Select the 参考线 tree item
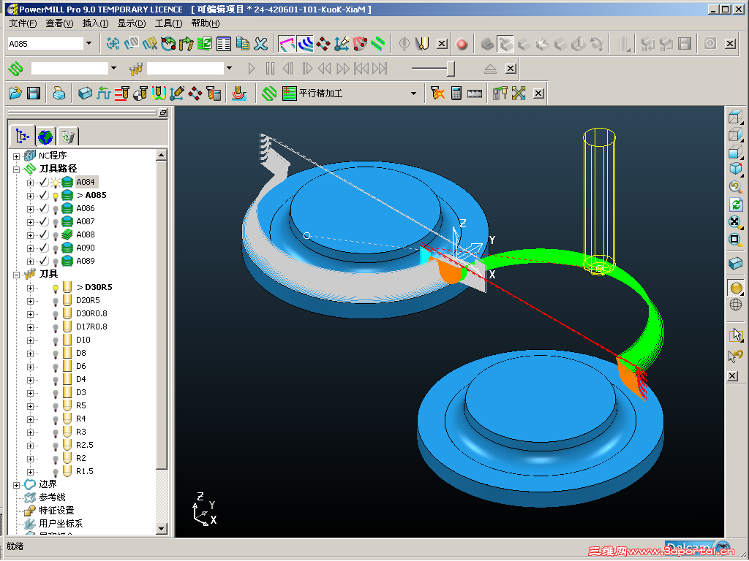Image resolution: width=749 pixels, height=561 pixels. pyautogui.click(x=52, y=497)
